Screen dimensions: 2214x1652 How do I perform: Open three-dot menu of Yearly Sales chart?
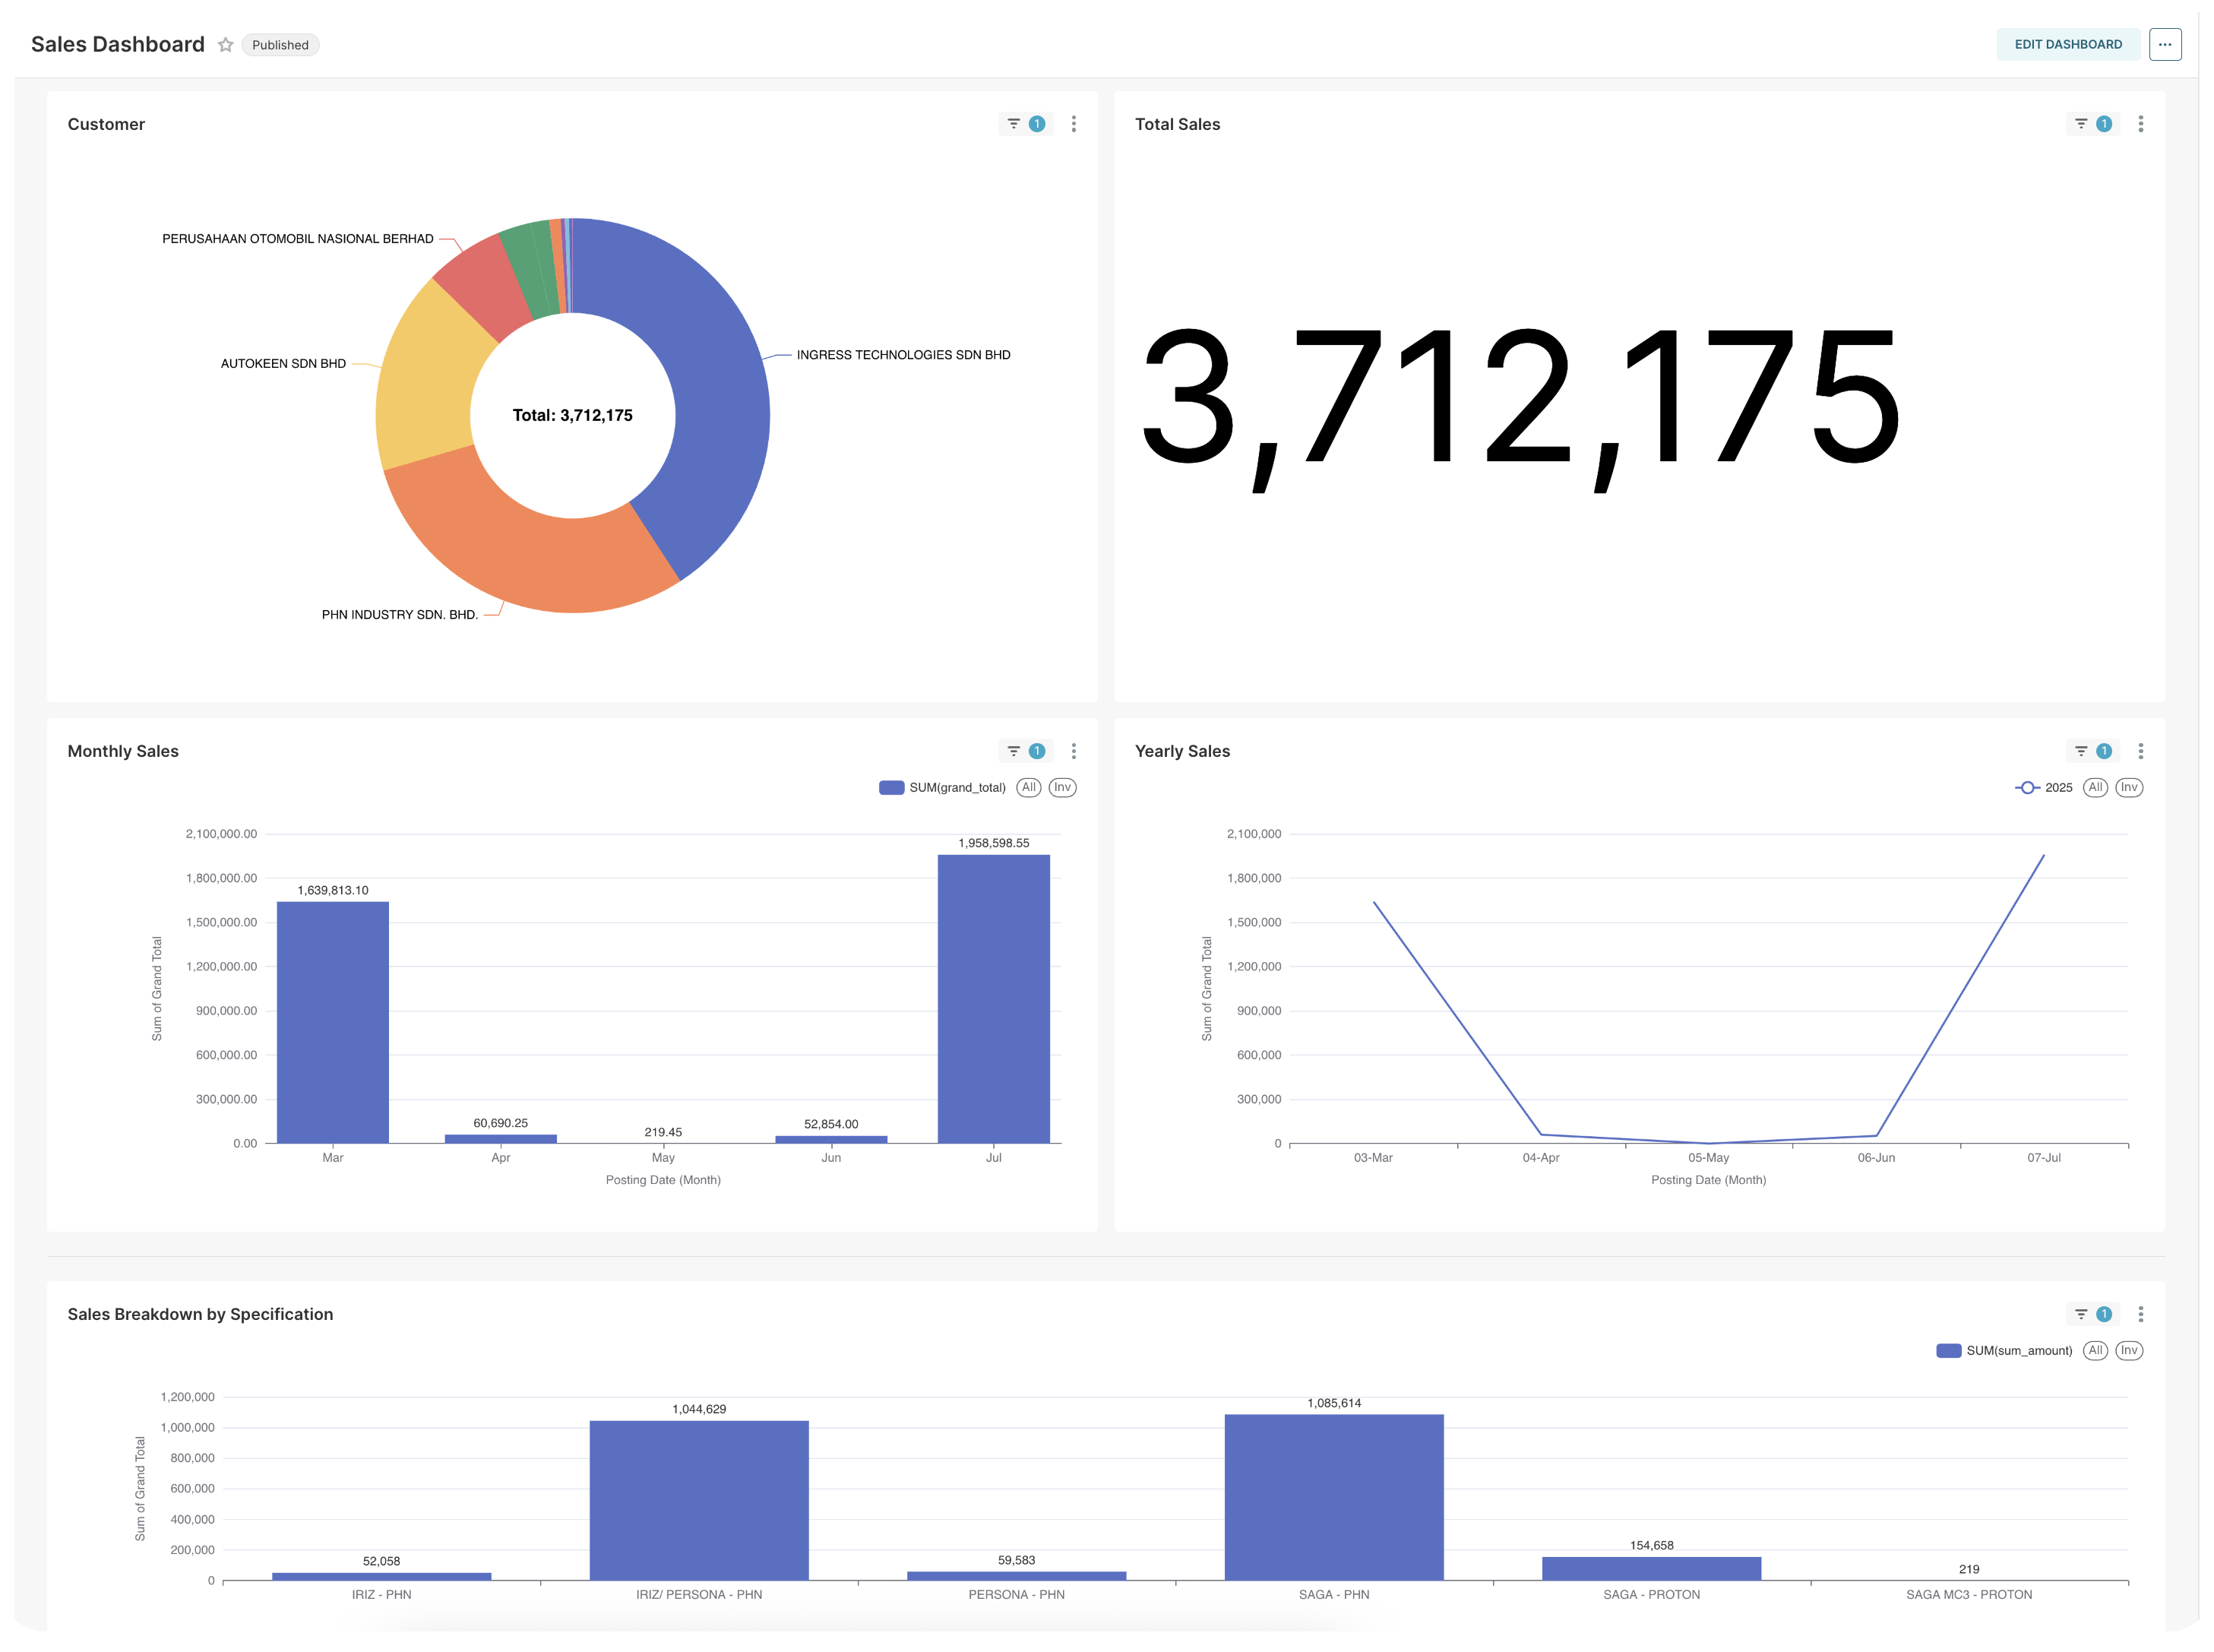pos(2141,751)
